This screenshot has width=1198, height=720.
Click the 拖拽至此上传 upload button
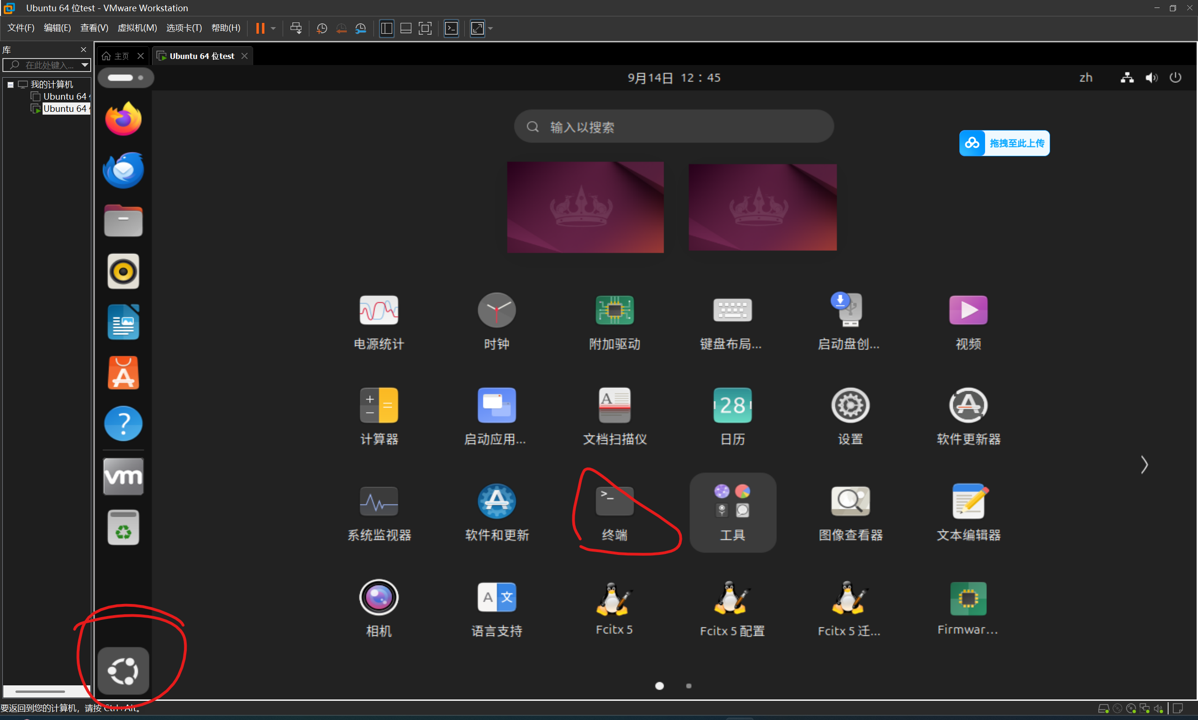pyautogui.click(x=1004, y=143)
